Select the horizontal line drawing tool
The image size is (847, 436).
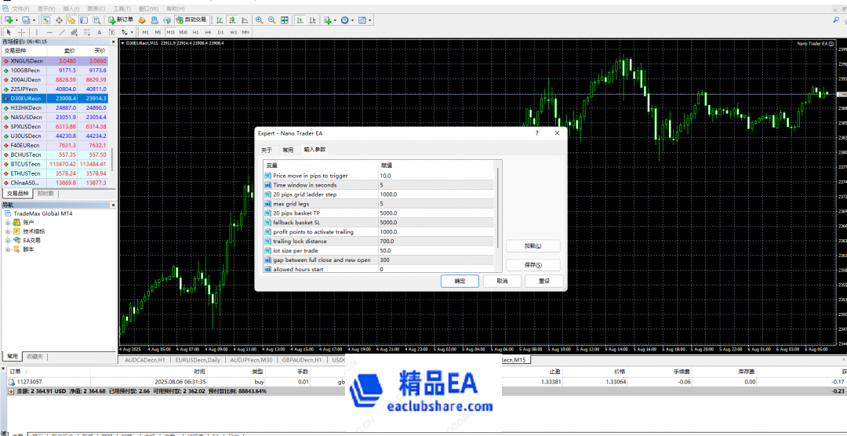click(49, 32)
